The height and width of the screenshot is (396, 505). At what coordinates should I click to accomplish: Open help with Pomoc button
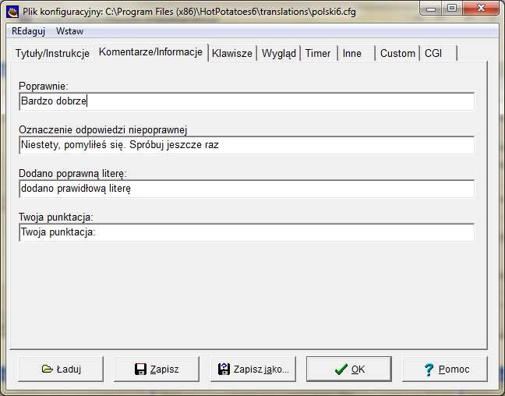[445, 369]
